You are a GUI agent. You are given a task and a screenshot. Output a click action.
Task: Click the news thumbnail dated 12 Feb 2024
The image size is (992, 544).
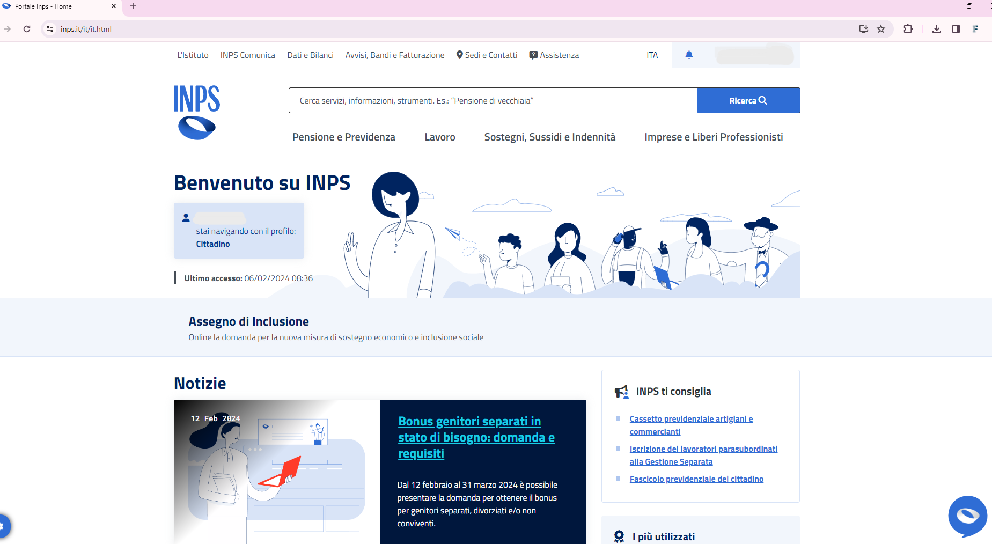(x=277, y=472)
